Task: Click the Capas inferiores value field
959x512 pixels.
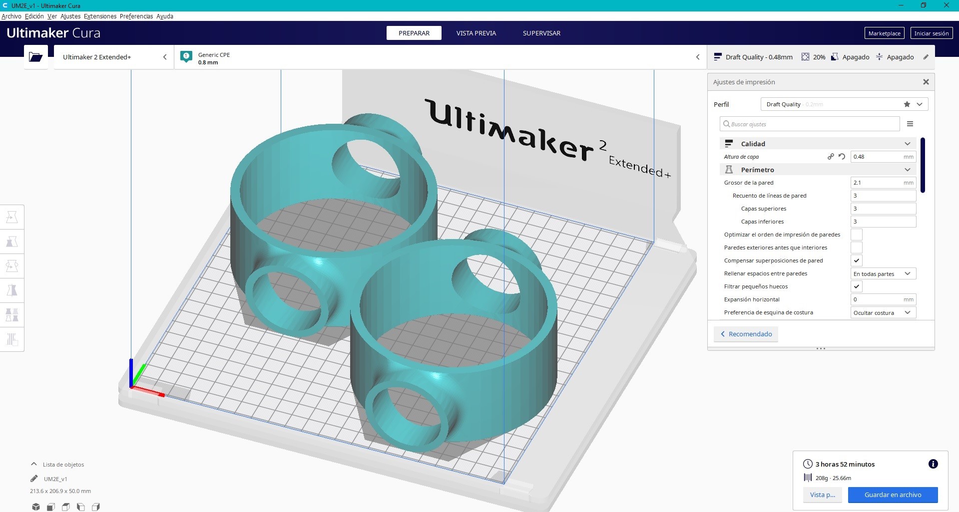Action: point(884,222)
